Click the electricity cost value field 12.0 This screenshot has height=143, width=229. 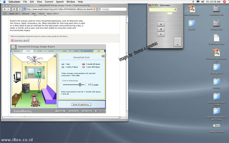[x=89, y=85]
